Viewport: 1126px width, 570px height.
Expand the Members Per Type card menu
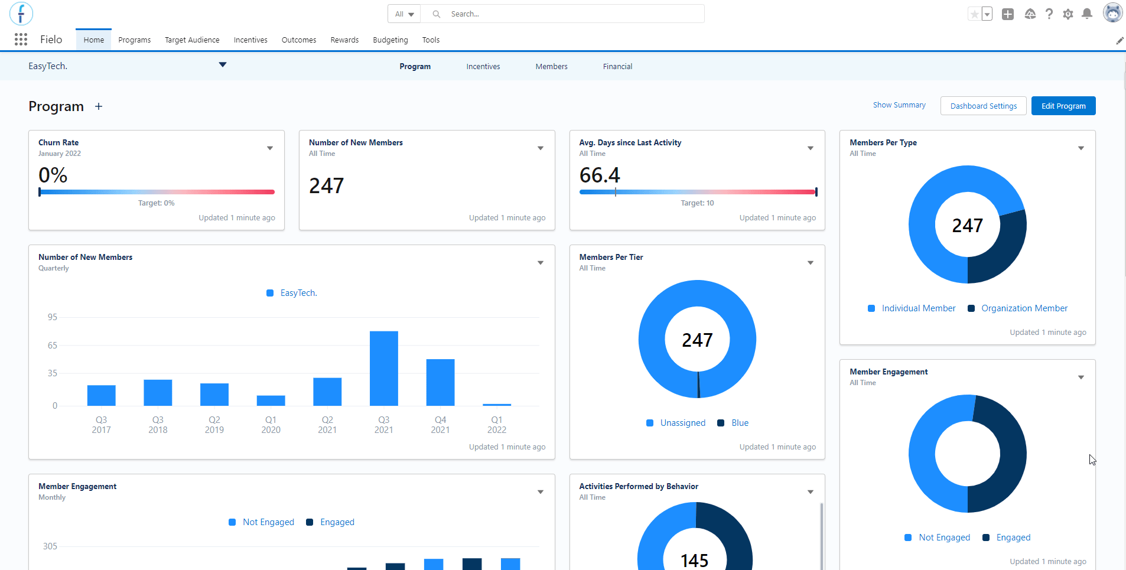tap(1081, 148)
